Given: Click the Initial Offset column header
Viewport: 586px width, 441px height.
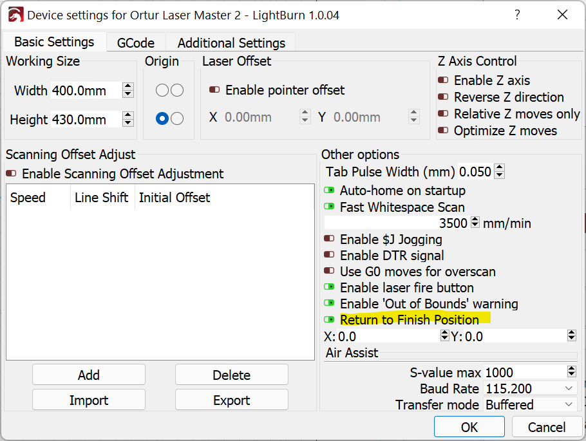Looking at the screenshot, I should point(224,198).
